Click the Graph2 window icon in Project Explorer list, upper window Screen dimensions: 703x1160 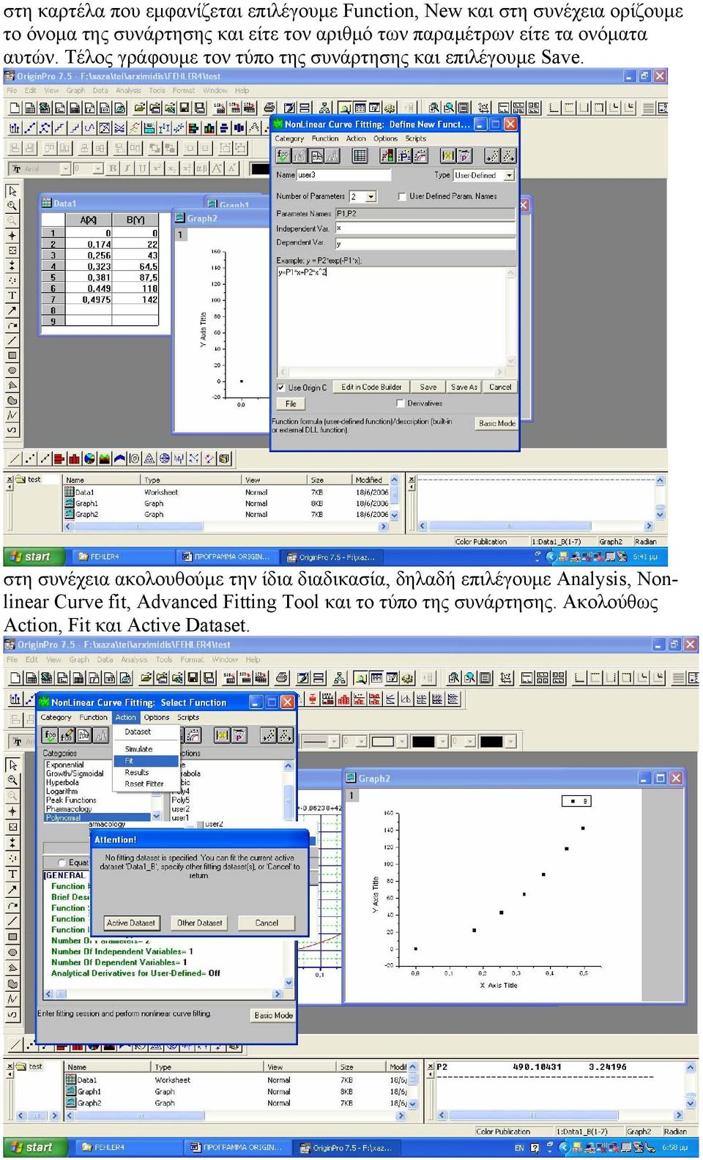[x=70, y=514]
